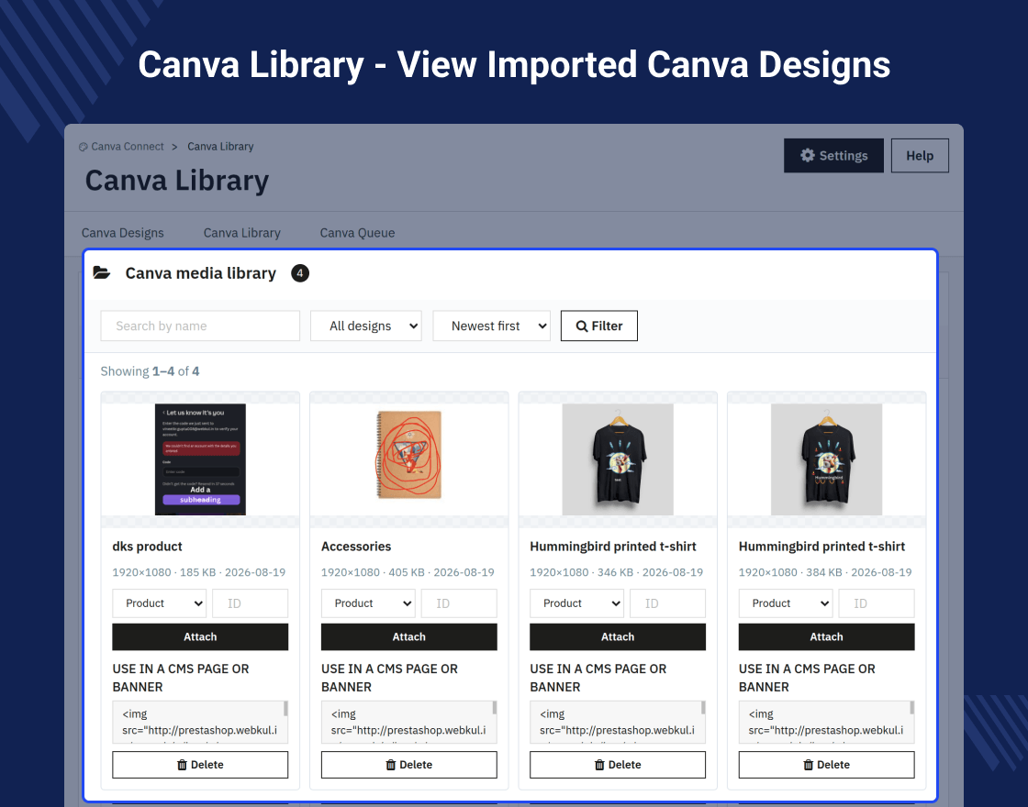The width and height of the screenshot is (1028, 807).
Task: Open Product dropdown on 346 KB Hummingbird card
Action: tap(577, 603)
